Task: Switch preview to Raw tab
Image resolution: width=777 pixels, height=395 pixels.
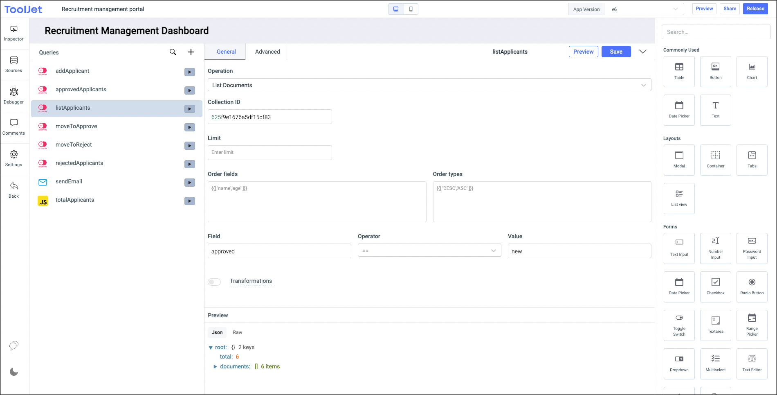Action: (237, 332)
